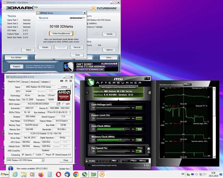Click Run 3DMark button
The image size is (223, 178).
[16, 58]
